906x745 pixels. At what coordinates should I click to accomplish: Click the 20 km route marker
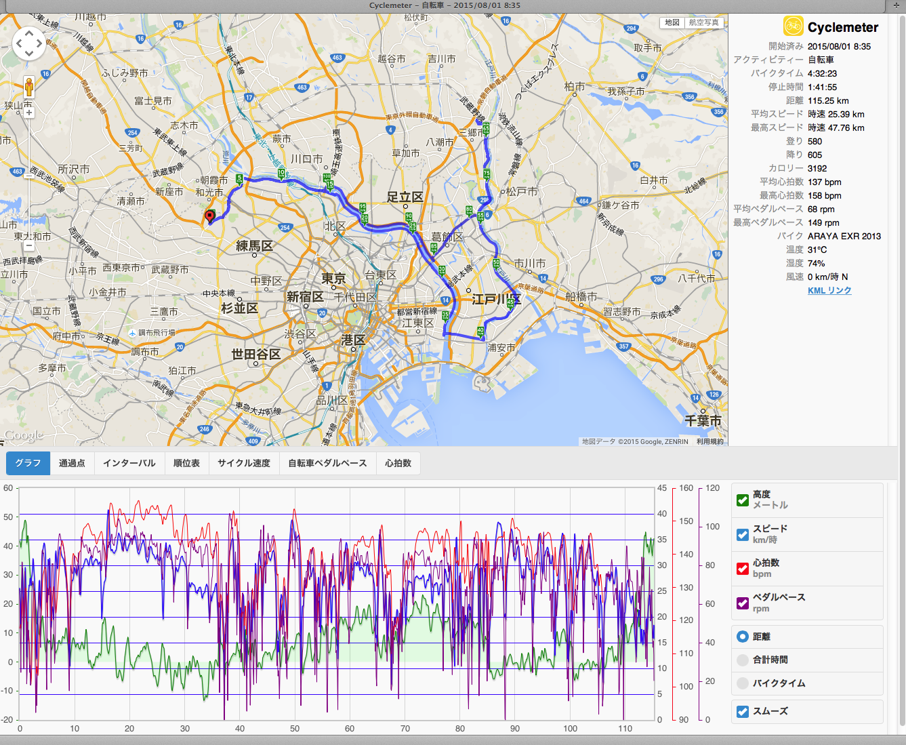[x=365, y=218]
